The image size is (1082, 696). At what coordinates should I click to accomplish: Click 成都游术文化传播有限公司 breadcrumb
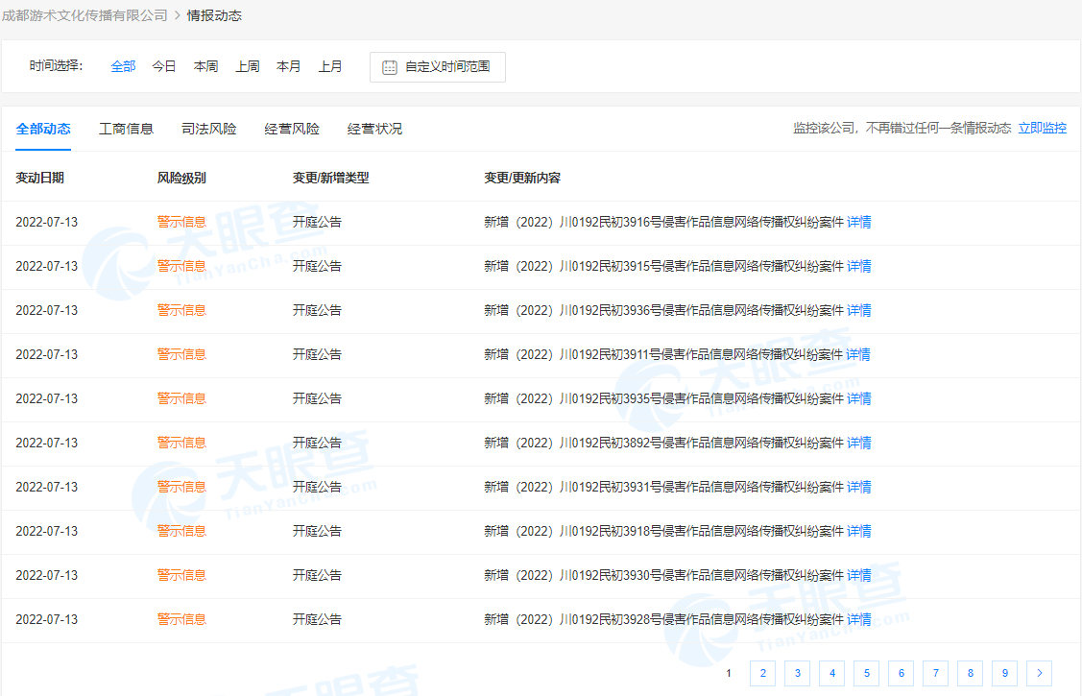point(84,15)
